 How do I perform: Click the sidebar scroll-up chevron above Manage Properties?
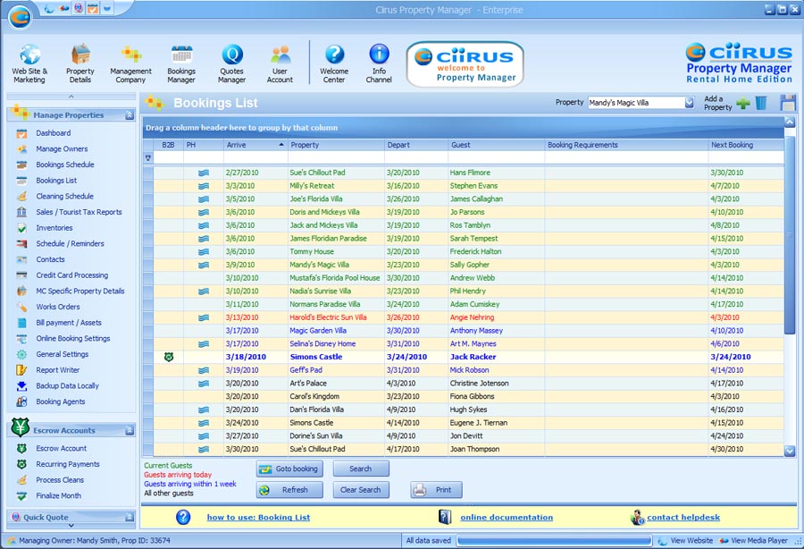pyautogui.click(x=71, y=97)
